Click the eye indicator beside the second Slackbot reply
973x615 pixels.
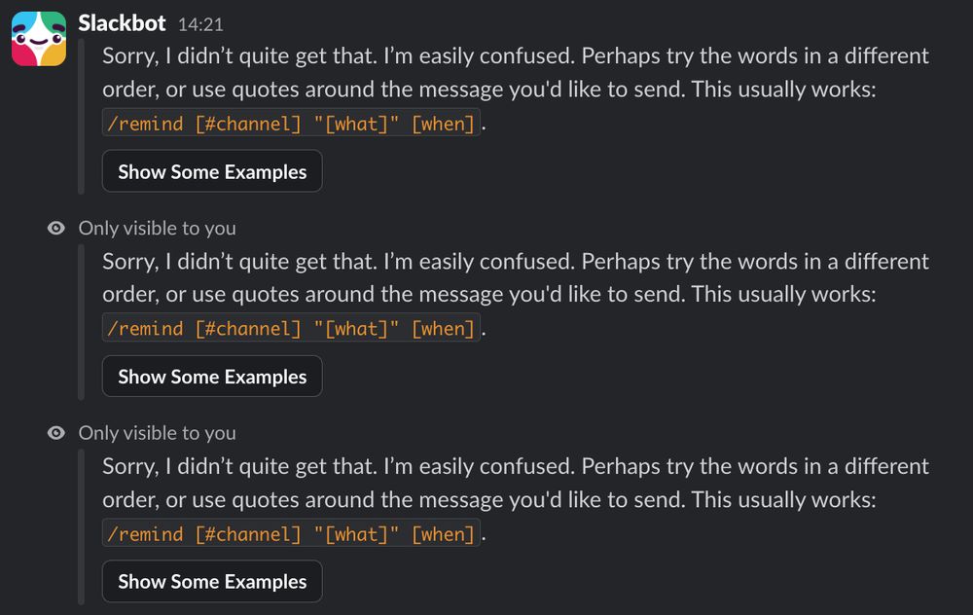tap(56, 228)
